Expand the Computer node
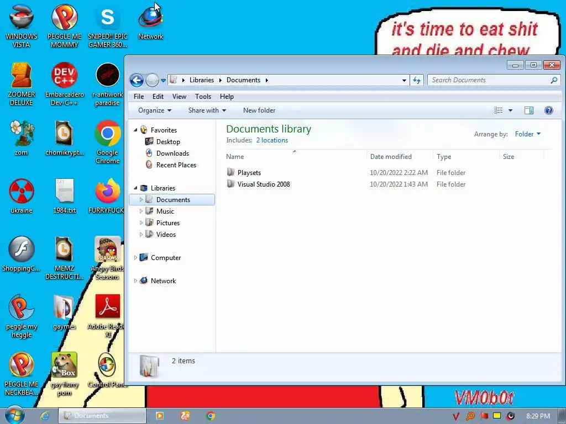The height and width of the screenshot is (424, 566). point(135,257)
